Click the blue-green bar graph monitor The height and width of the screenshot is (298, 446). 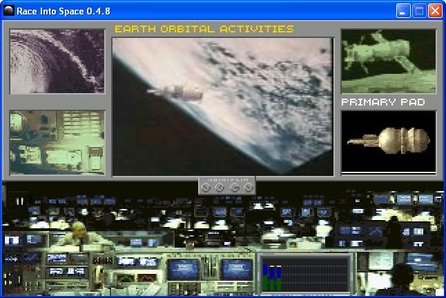305,274
